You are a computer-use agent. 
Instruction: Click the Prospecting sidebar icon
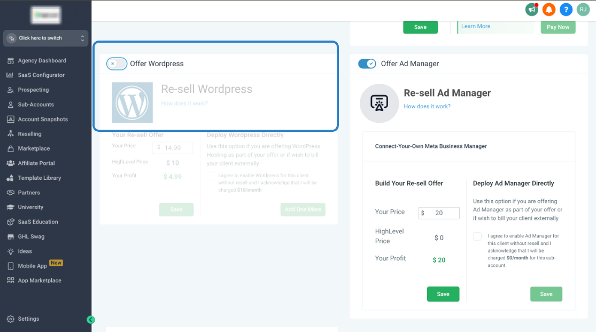click(11, 90)
